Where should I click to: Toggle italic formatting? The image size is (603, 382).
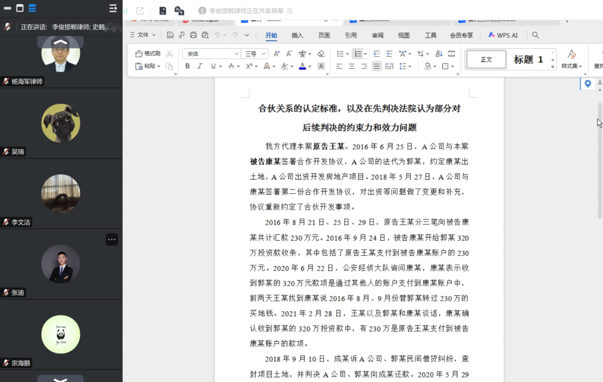click(200, 65)
